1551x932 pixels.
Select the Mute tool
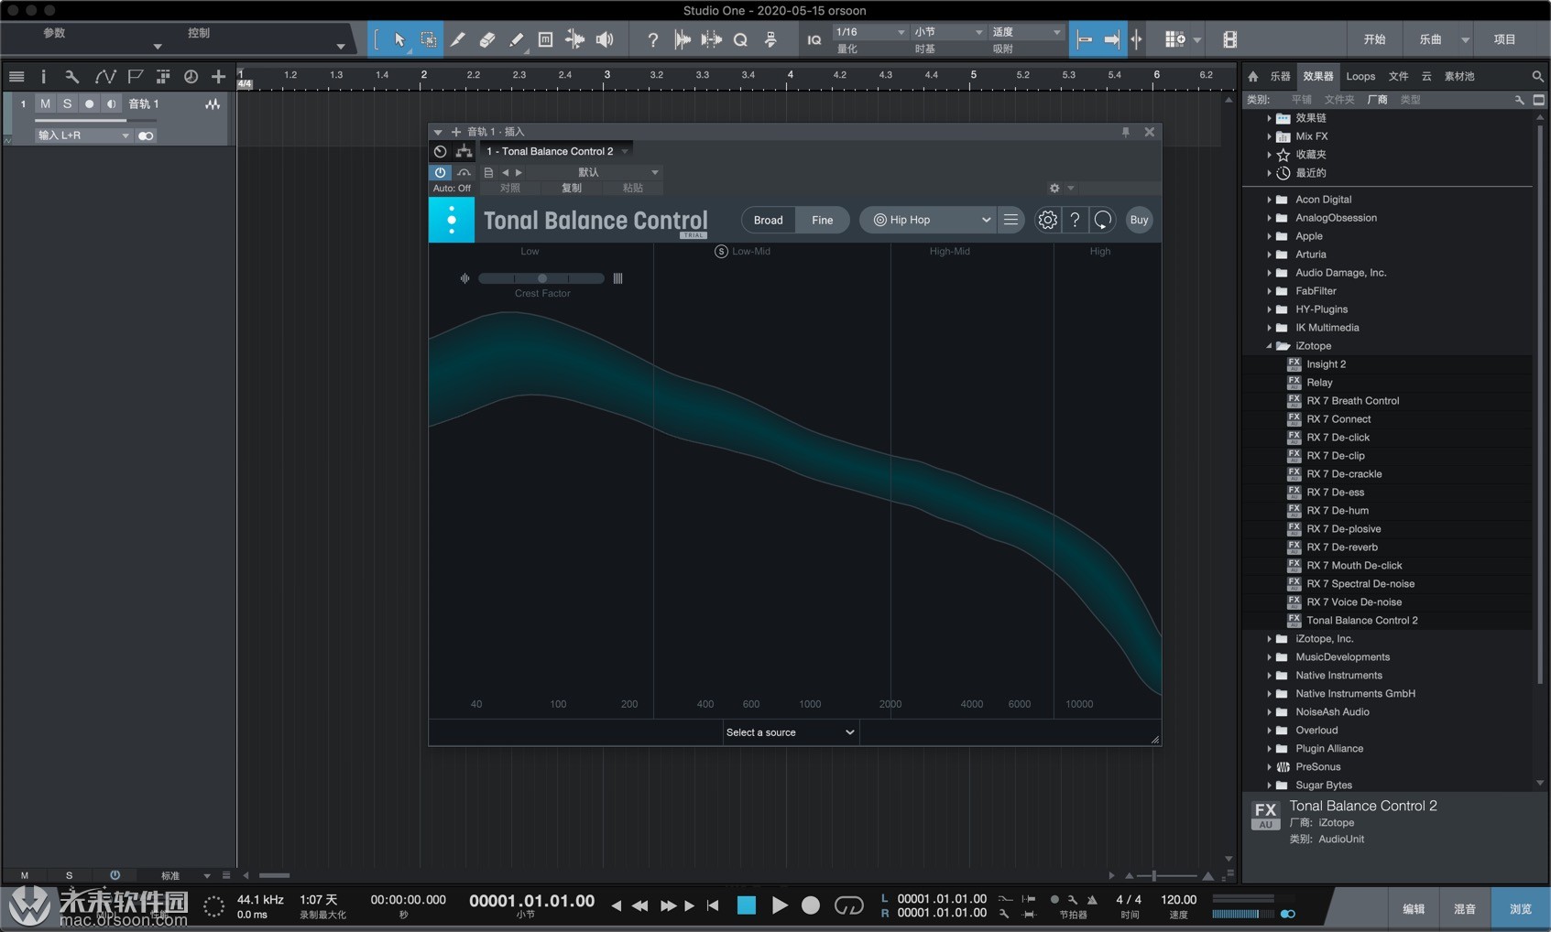(545, 39)
